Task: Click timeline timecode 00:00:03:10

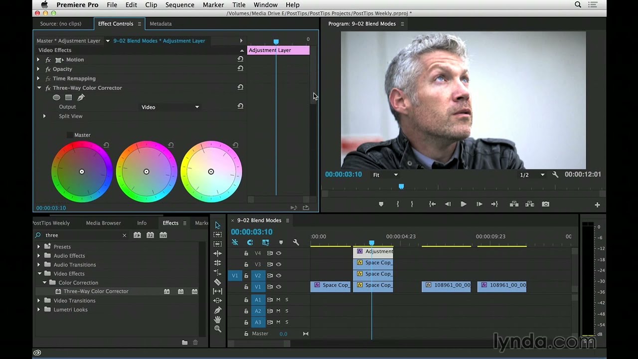Action: [x=252, y=232]
